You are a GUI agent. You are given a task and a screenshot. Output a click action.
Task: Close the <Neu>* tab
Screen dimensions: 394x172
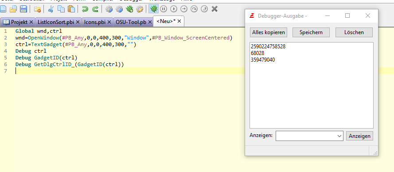pos(179,21)
